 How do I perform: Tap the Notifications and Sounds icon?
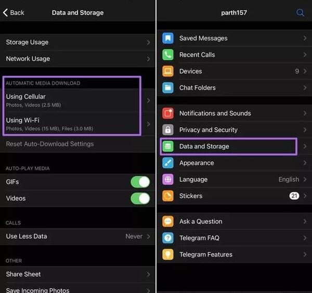pos(168,113)
